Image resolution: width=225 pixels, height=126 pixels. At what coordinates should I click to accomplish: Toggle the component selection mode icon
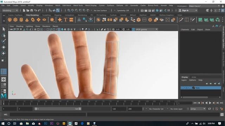pos(58,10)
